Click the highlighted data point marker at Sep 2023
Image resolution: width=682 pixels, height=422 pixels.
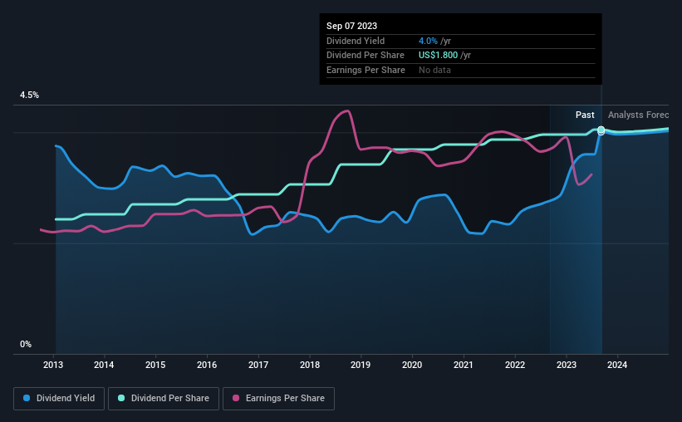click(601, 130)
